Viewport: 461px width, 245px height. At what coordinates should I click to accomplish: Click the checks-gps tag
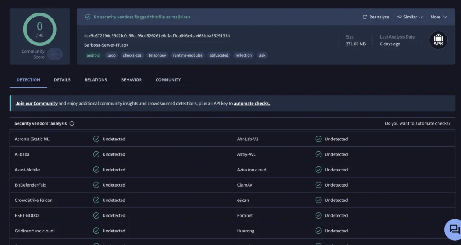pos(132,55)
